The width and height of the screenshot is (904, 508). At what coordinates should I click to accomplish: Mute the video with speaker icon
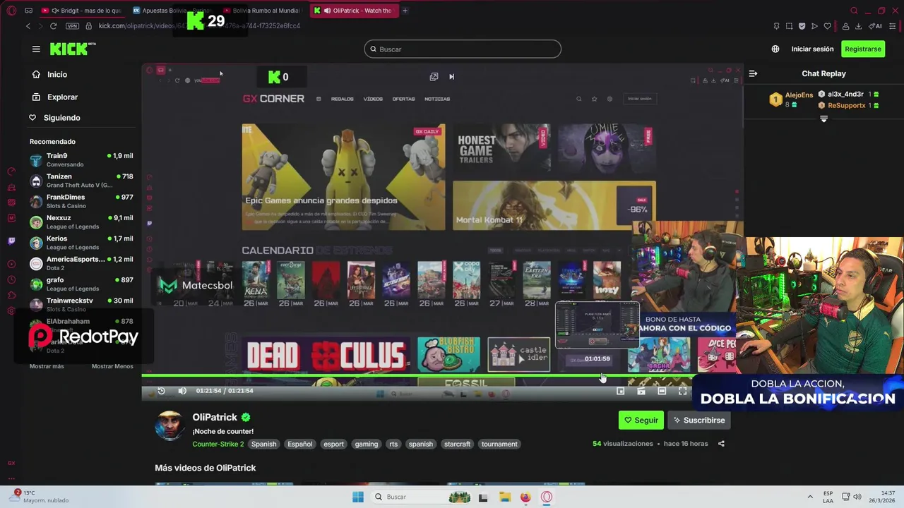(182, 391)
